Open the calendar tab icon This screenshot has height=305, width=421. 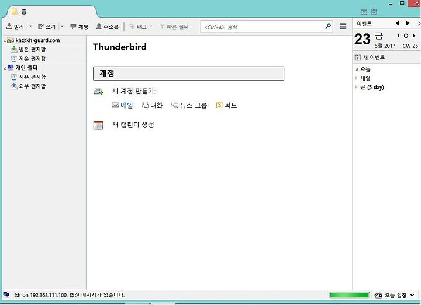[x=364, y=12]
